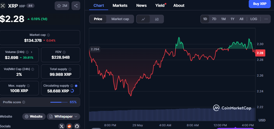The height and width of the screenshot is (129, 274).
Task: Open the X (Twitter) social link
Action: (61, 126)
